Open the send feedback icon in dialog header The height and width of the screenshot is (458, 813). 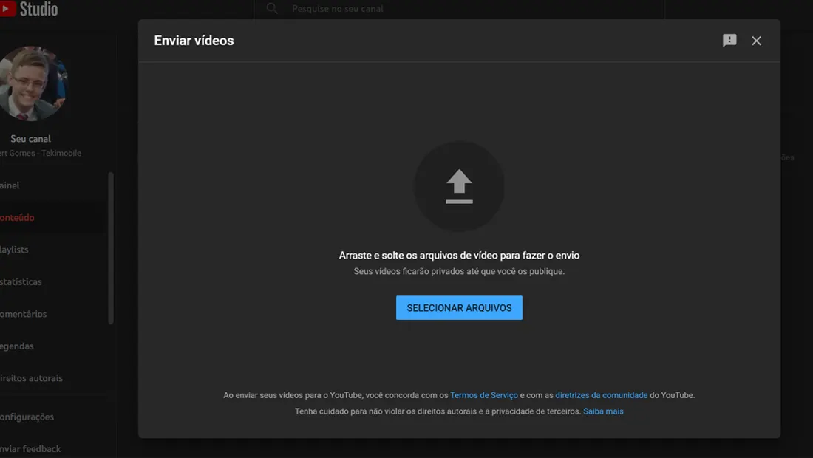coord(729,41)
